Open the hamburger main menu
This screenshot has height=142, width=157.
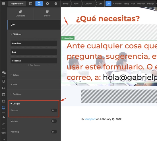point(3,4)
